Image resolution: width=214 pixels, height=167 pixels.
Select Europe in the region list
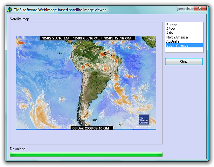coord(172,25)
